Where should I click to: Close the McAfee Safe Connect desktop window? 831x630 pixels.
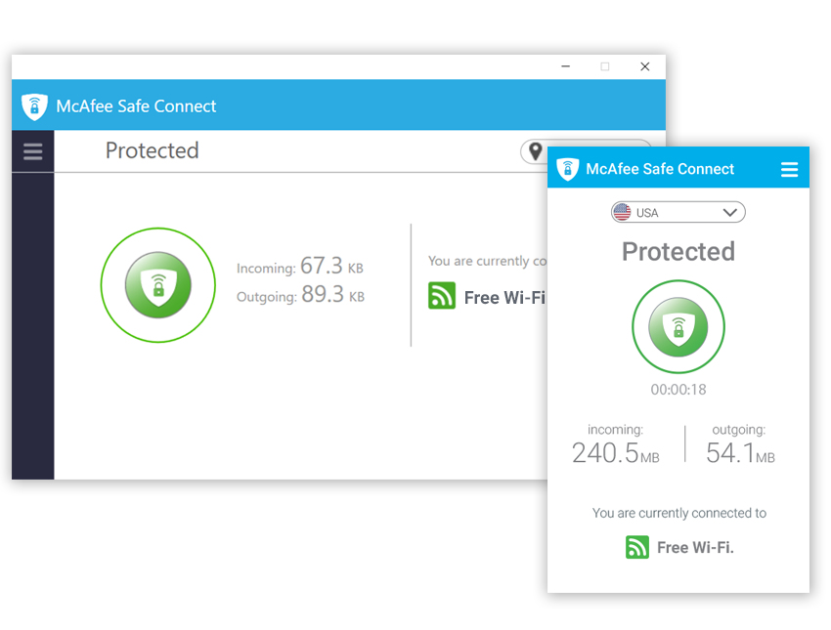(645, 66)
